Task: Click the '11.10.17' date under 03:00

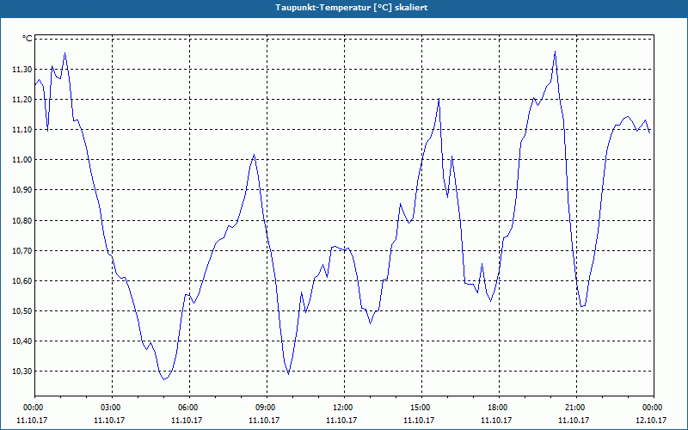Action: pos(109,420)
